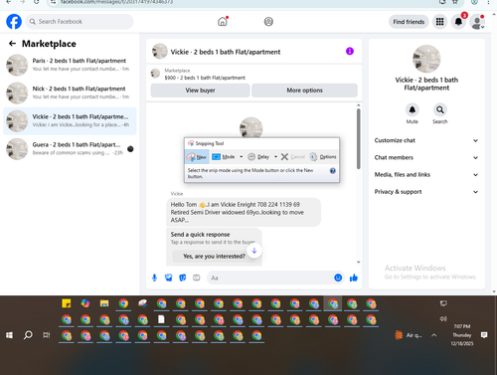Open the Windows Start button
This screenshot has width=497, height=375.
pyautogui.click(x=9, y=335)
